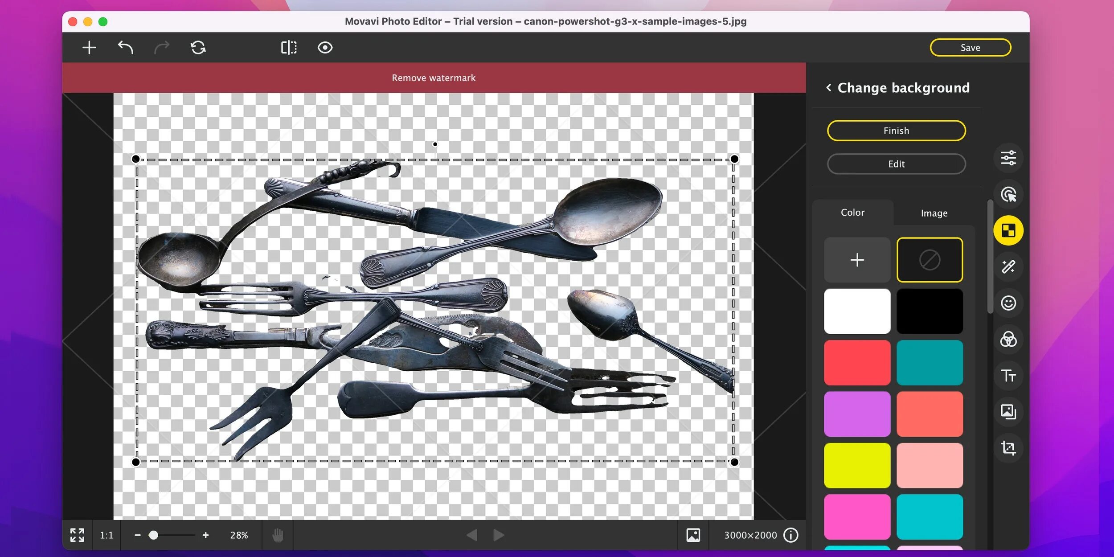Show image info next to 3000×2000

(x=791, y=535)
